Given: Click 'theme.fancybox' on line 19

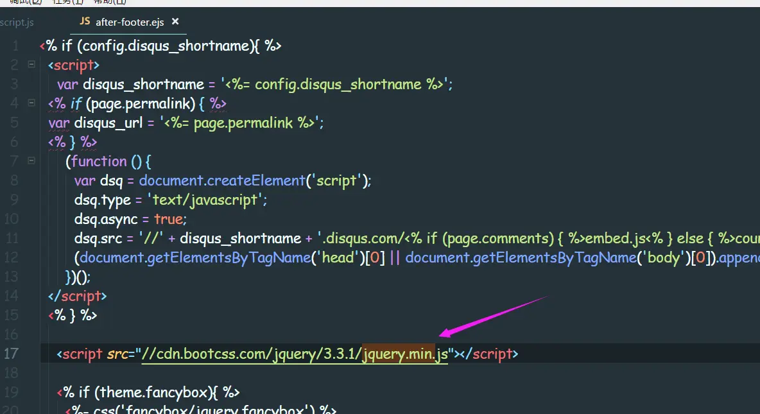Looking at the screenshot, I should tap(155, 392).
